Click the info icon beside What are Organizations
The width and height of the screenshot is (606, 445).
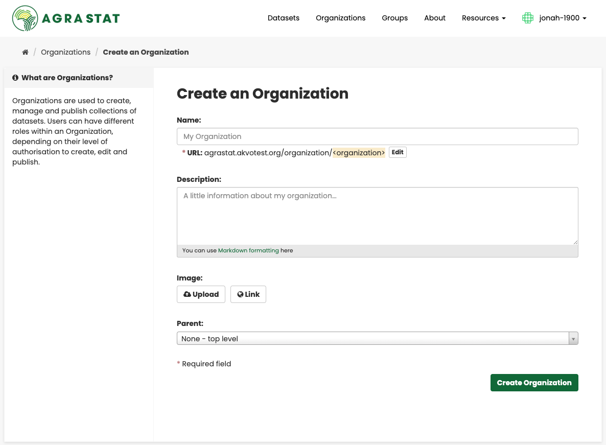[x=15, y=78]
